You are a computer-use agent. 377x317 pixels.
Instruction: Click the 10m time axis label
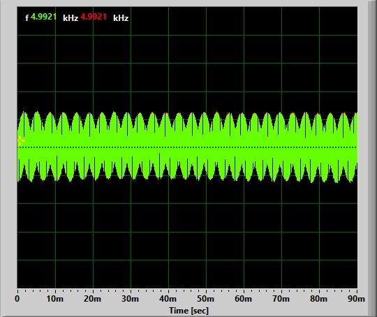pos(55,299)
